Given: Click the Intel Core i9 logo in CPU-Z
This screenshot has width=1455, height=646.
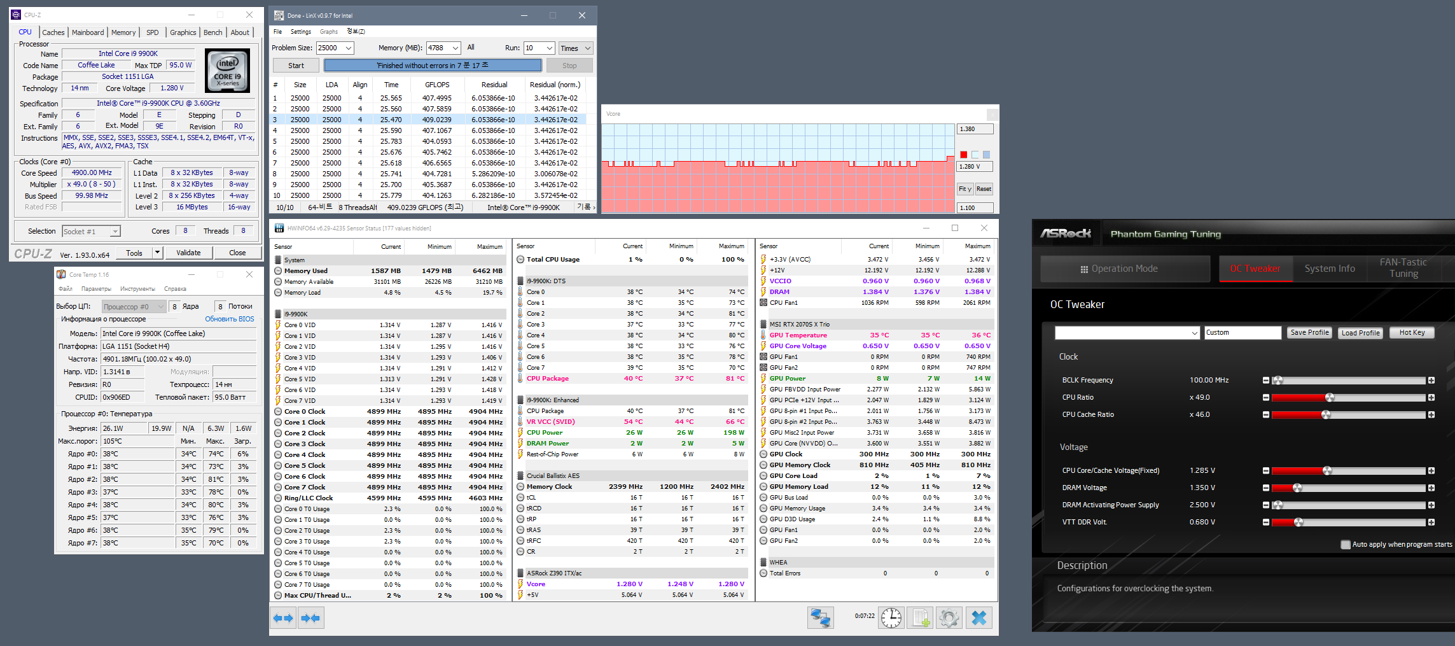Looking at the screenshot, I should pos(228,71).
